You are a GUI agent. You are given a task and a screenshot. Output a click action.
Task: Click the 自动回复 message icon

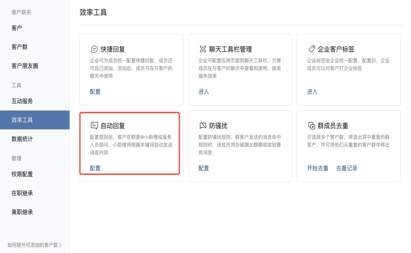click(x=94, y=126)
